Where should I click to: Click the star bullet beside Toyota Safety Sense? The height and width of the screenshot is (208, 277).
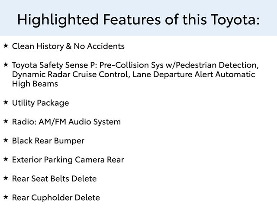6,64
